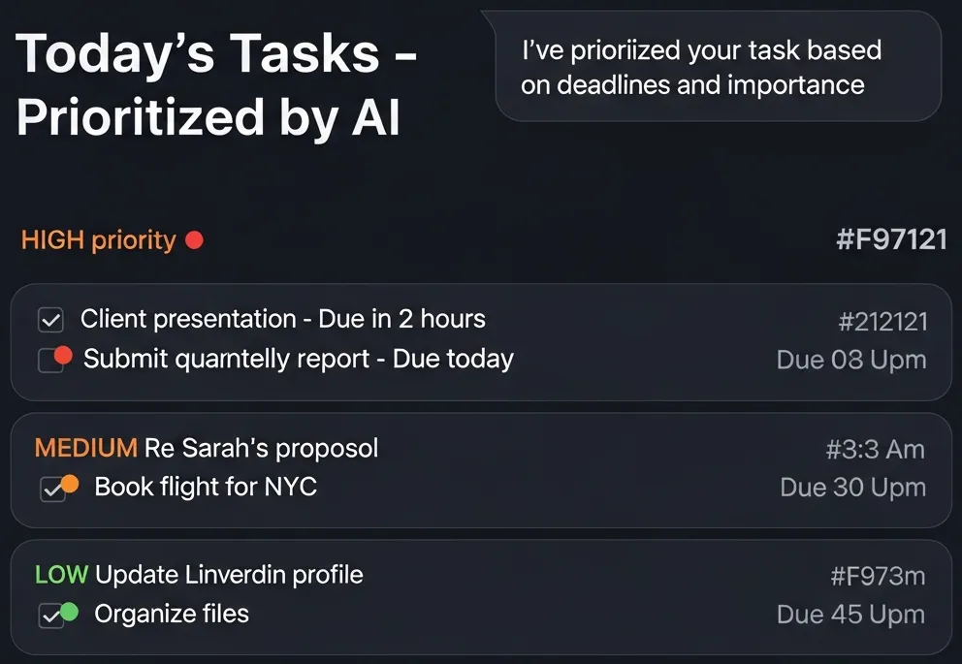Click the AI assistant chat bubble

pyautogui.click(x=718, y=67)
